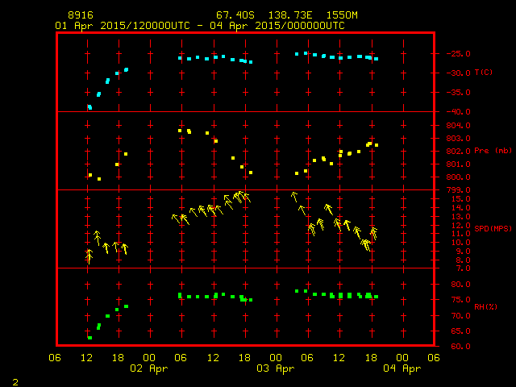Screen dimensions: 516x387
Task: Click the number 2 in bottom-left corner
Action: (x=15, y=380)
